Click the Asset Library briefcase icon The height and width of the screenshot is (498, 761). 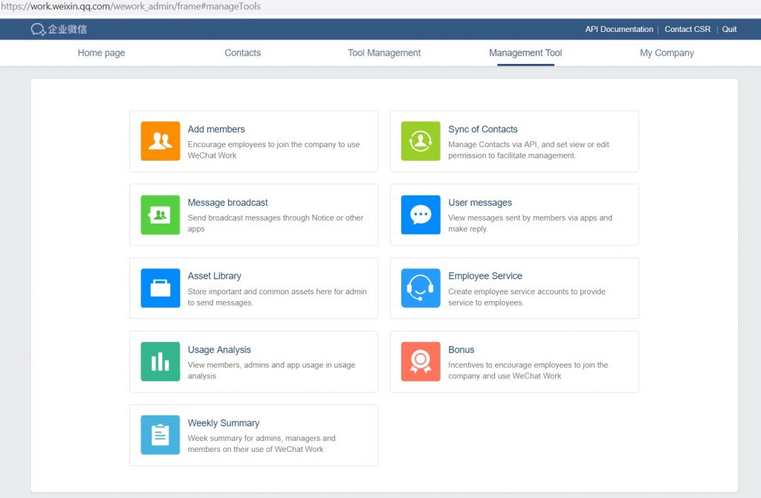click(161, 288)
